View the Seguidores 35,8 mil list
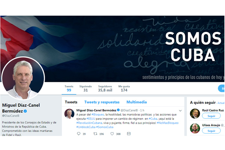 pos(105,89)
